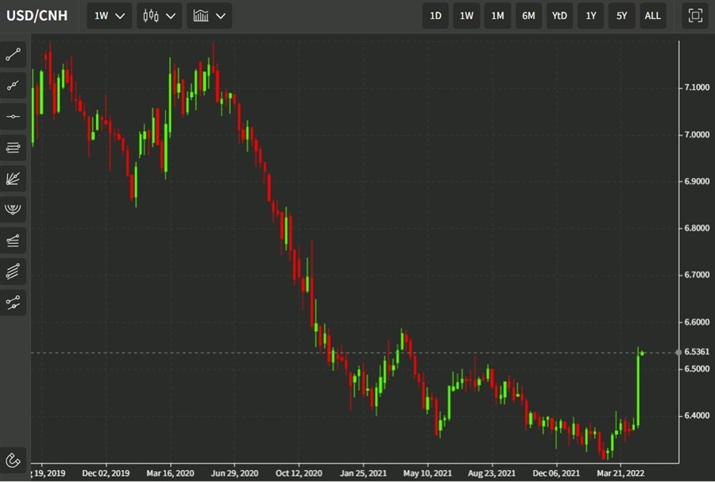Select the Polyline drawing tool
The width and height of the screenshot is (715, 482).
(14, 85)
